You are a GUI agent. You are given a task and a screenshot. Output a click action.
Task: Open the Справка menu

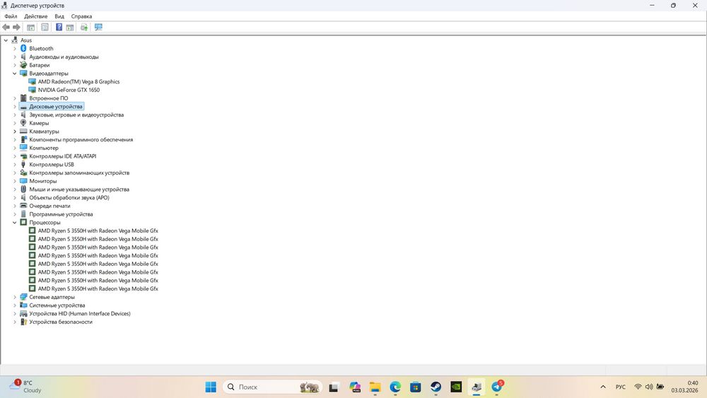coord(81,16)
